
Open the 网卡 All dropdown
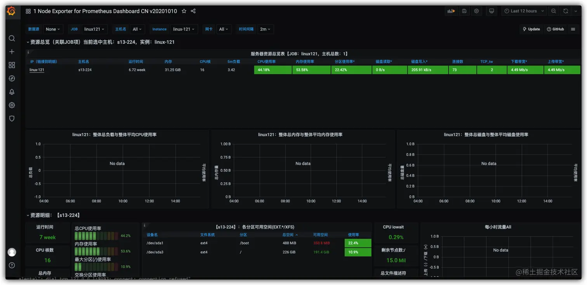pos(224,29)
